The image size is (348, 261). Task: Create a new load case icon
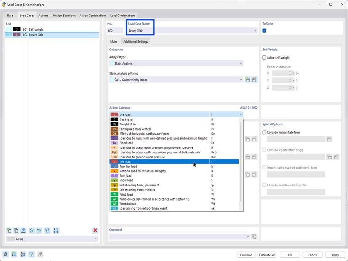coord(9,230)
